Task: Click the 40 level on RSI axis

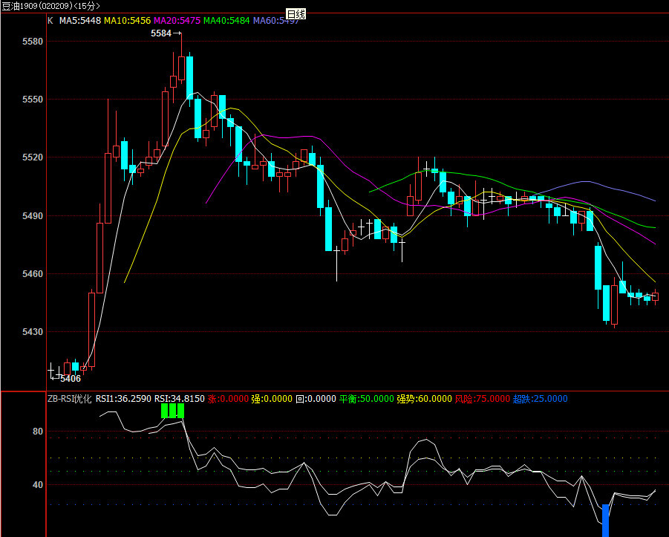Action: (x=38, y=485)
